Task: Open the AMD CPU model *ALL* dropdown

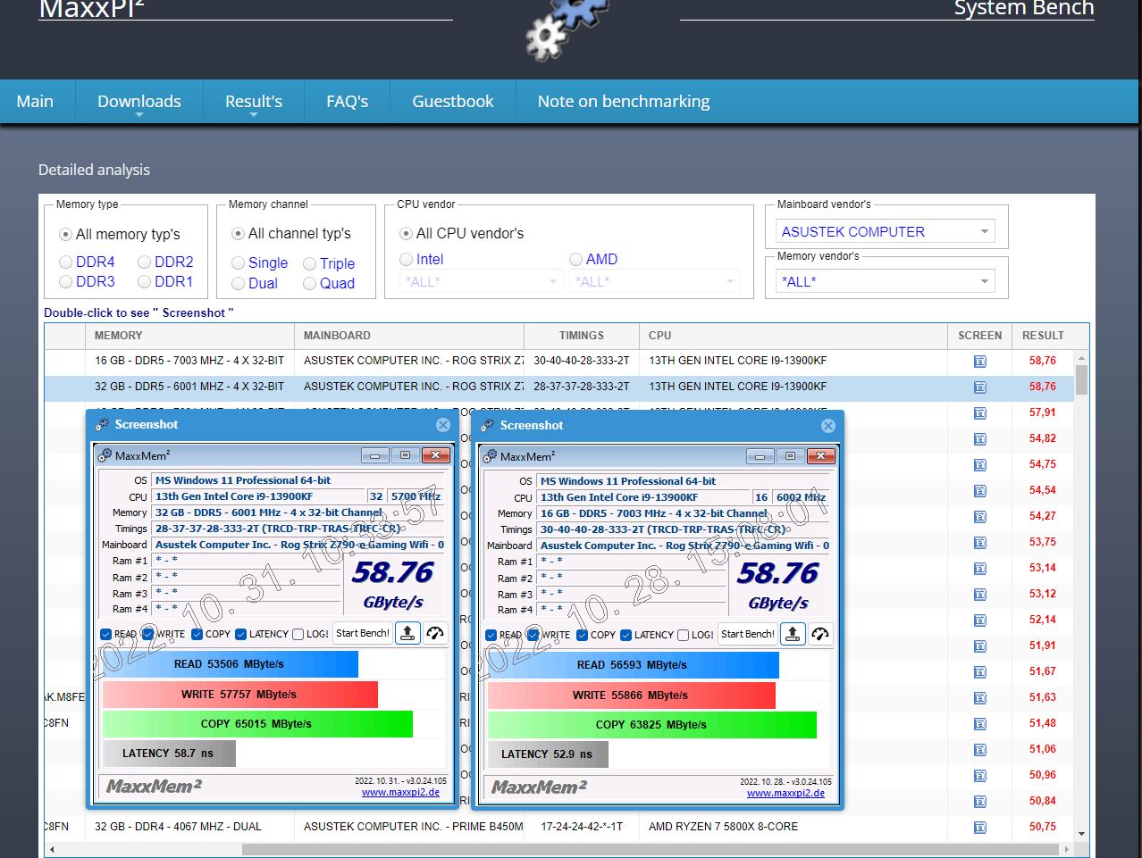Action: [654, 282]
